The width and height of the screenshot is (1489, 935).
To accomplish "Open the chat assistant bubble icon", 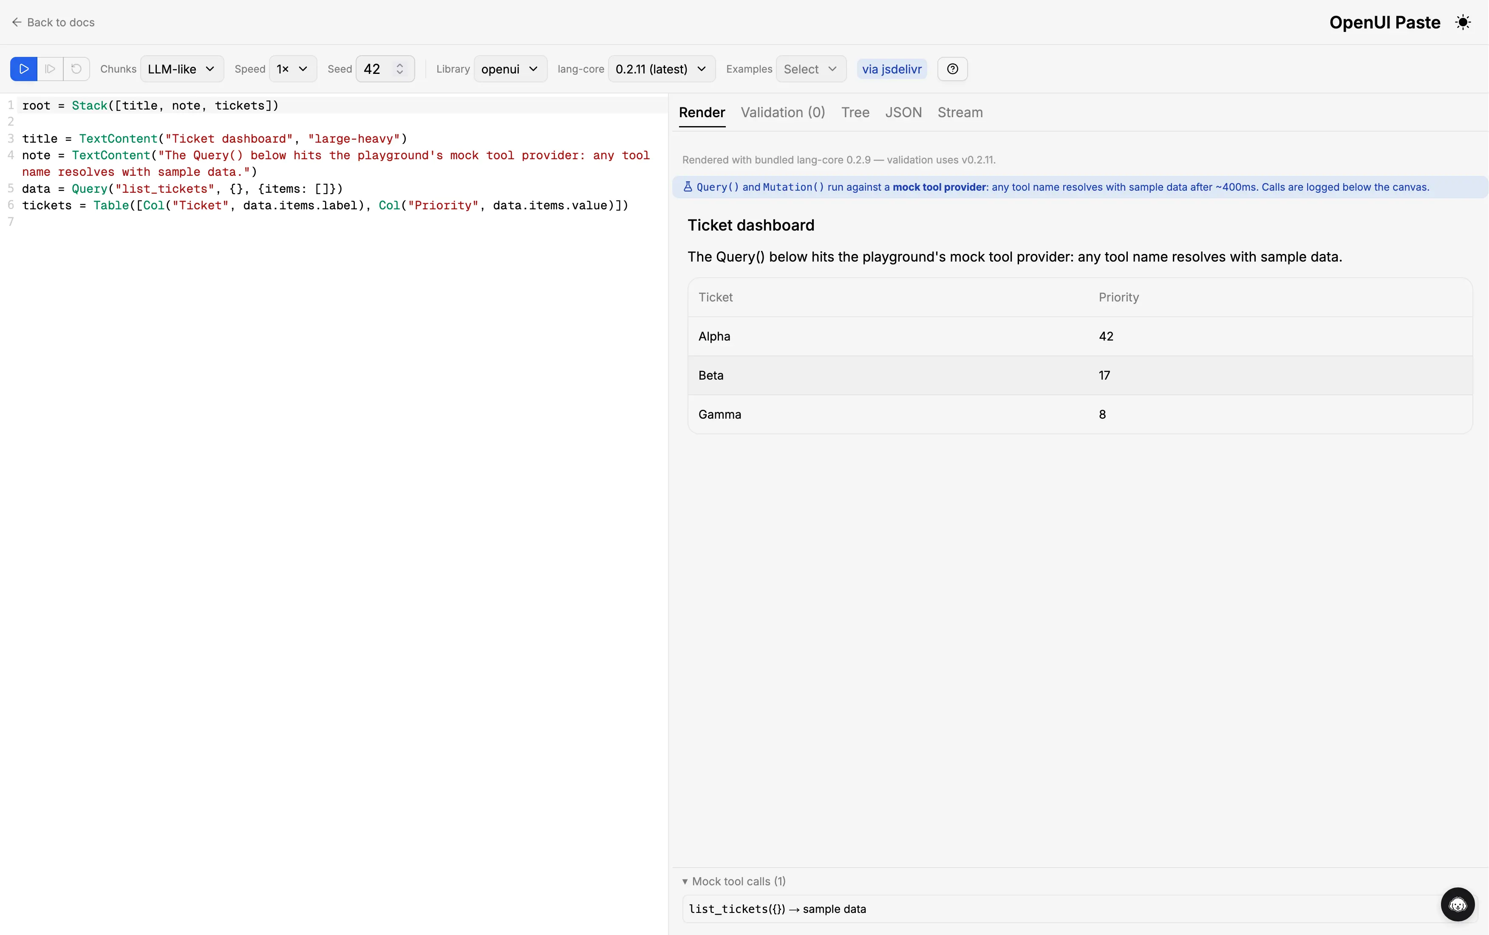I will click(1458, 904).
